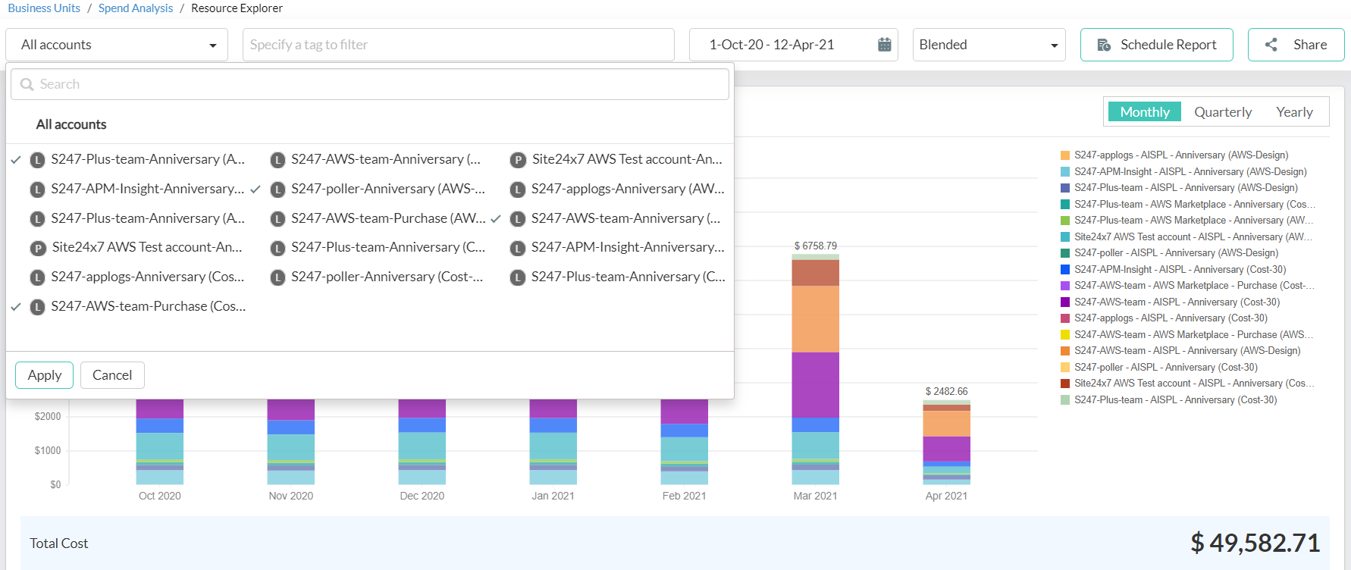Toggle legend S247-APM-Insight - AISPL - Anniversary (Cost-30)
Viewport: 1351px width, 570px height.
pos(1180,270)
